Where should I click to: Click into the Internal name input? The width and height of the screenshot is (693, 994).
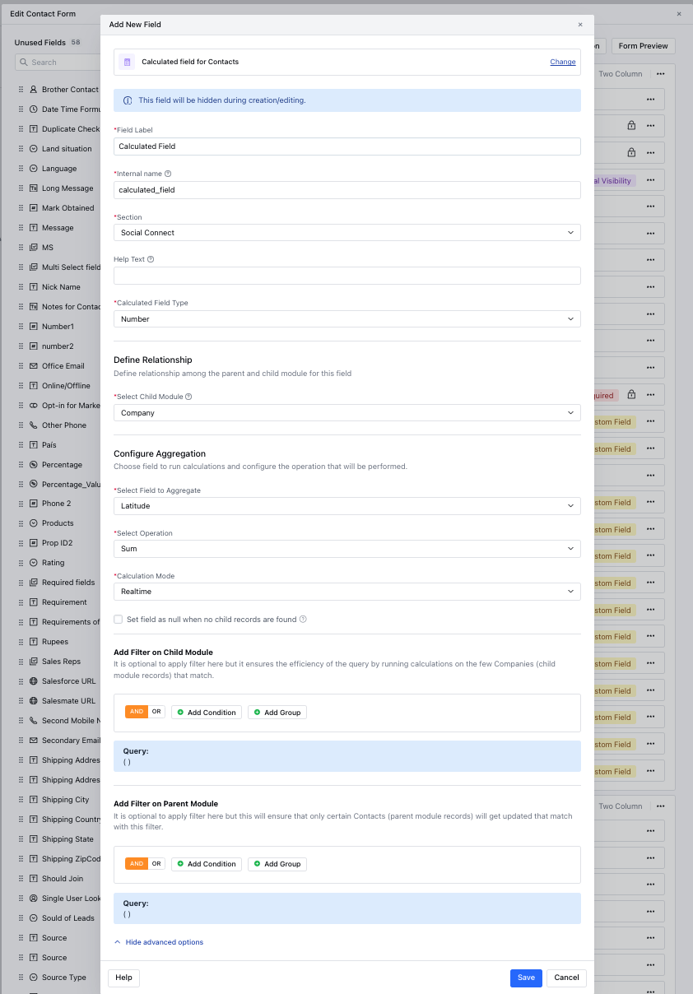(347, 189)
